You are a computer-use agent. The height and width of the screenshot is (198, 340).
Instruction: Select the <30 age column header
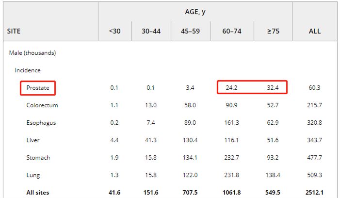115,31
